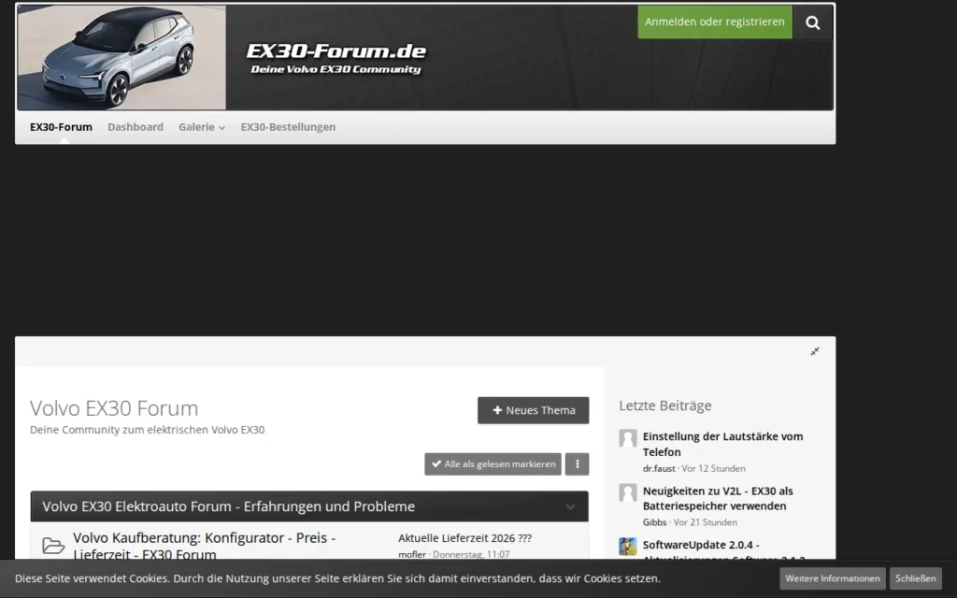Open Aktuelle Lieferzeit 2026 ??? thread
The height and width of the screenshot is (598, 957).
464,538
